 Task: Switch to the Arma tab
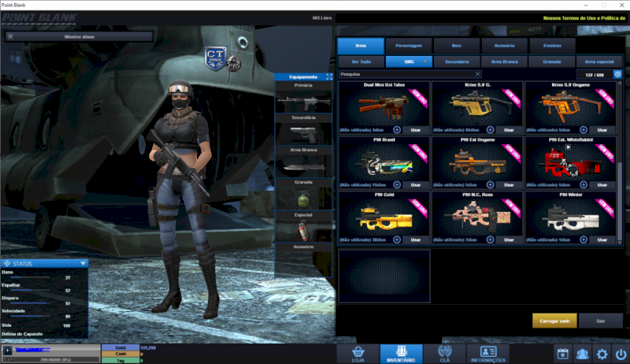pyautogui.click(x=361, y=46)
